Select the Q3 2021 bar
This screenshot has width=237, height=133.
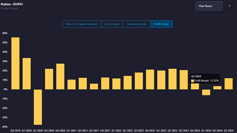coord(94,87)
